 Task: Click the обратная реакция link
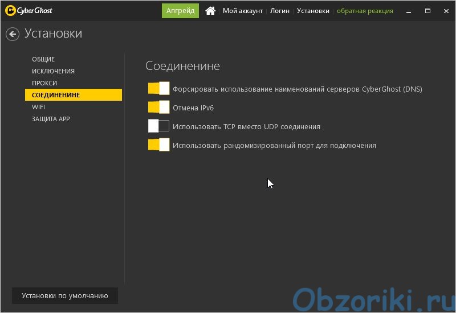[365, 11]
